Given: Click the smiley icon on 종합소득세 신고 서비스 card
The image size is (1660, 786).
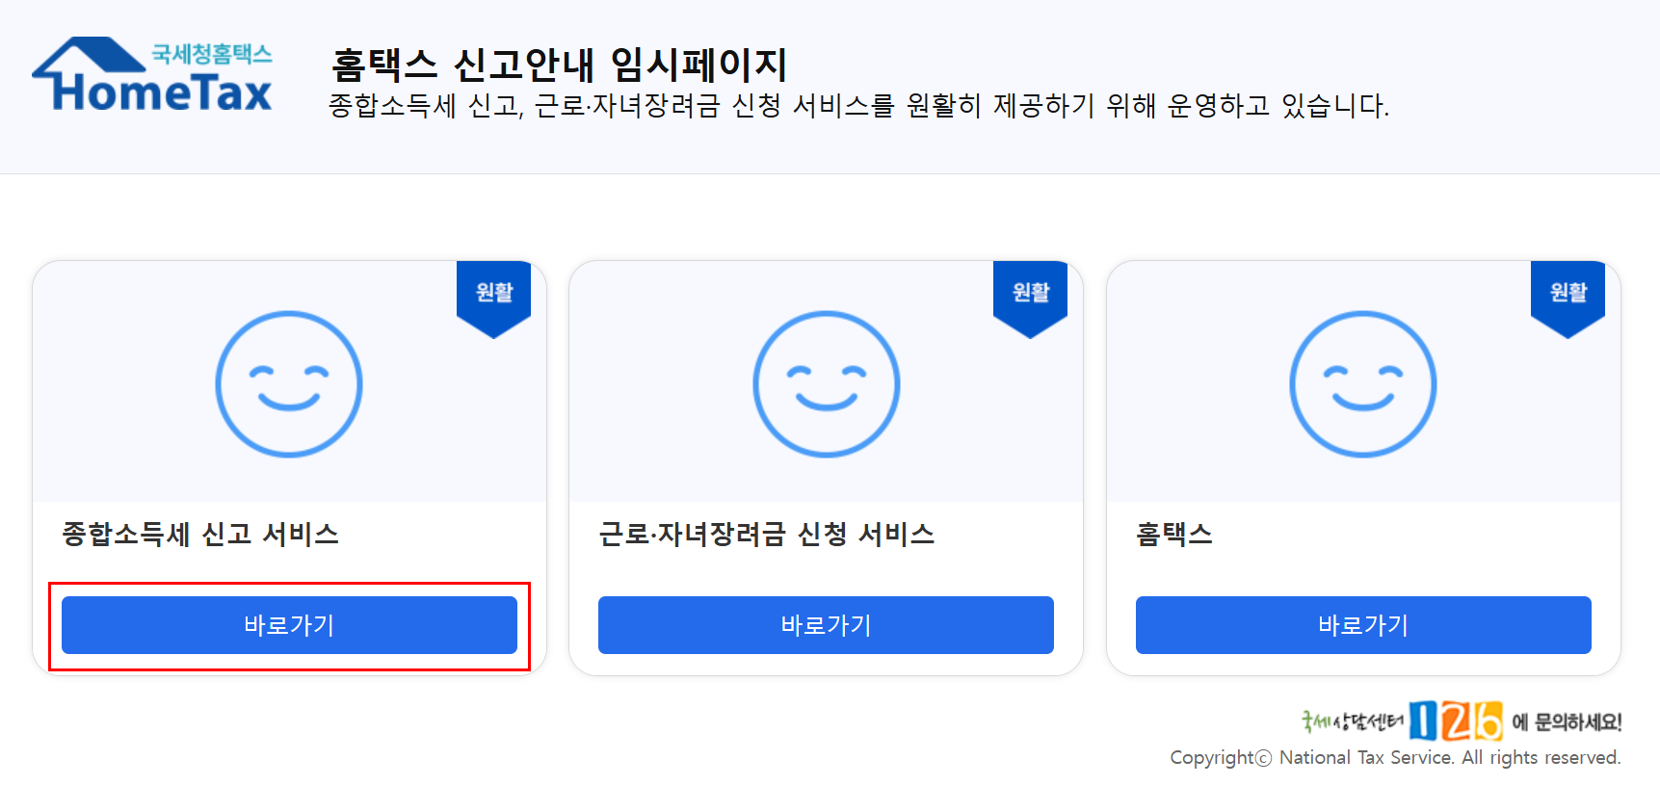Looking at the screenshot, I should coord(288,382).
